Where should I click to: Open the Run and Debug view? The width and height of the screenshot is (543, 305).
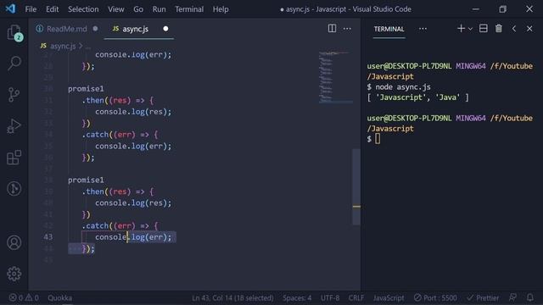point(14,126)
